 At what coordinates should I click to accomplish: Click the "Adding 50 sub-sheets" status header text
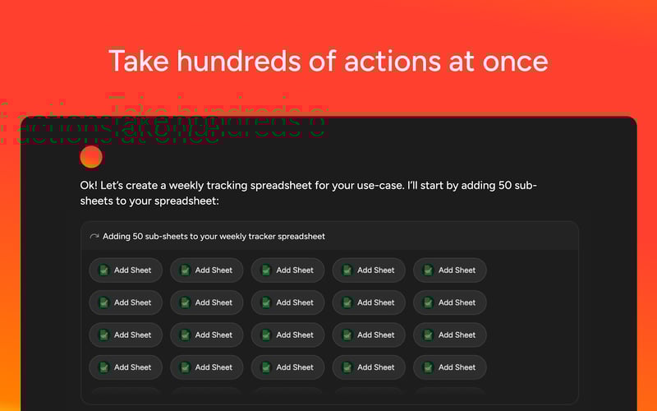click(214, 237)
